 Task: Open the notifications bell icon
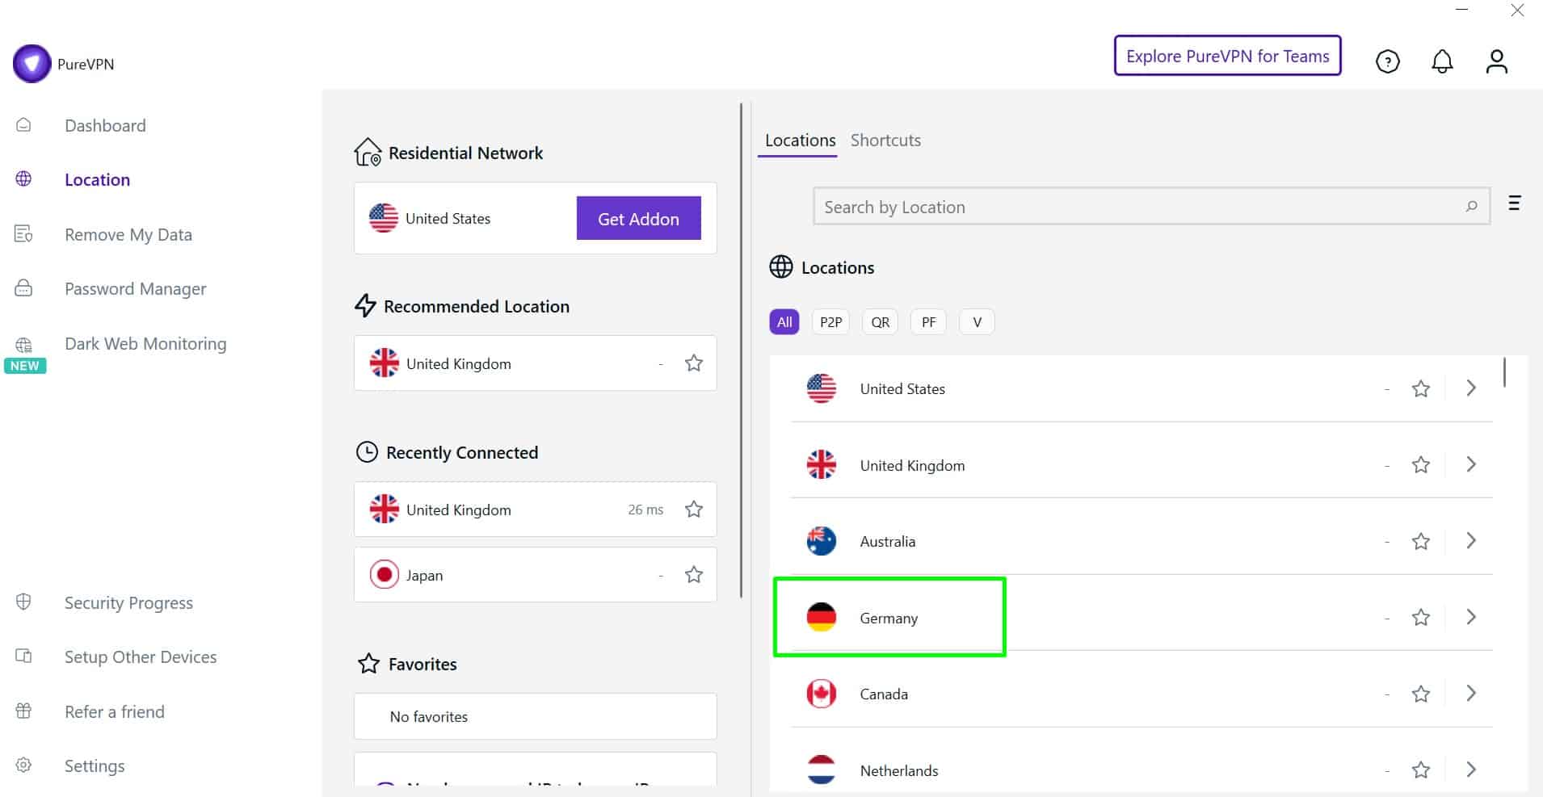pos(1442,61)
